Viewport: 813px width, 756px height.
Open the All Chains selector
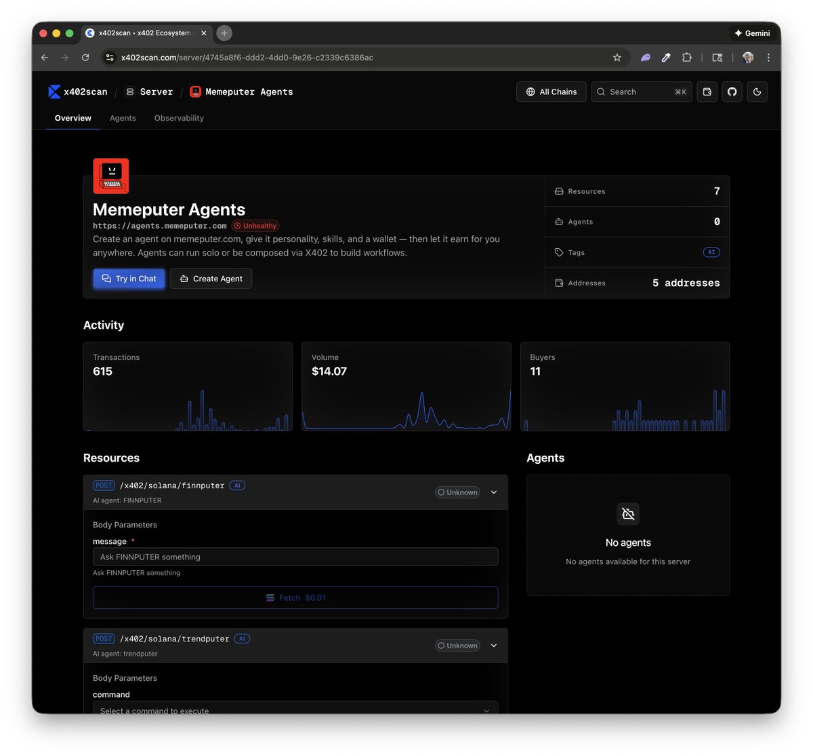551,92
